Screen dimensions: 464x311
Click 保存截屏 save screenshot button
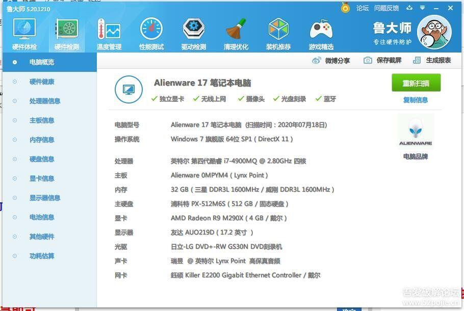pyautogui.click(x=383, y=61)
